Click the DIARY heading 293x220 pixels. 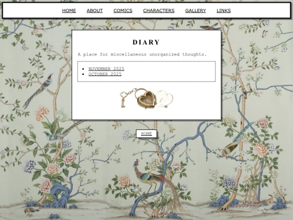(x=146, y=42)
